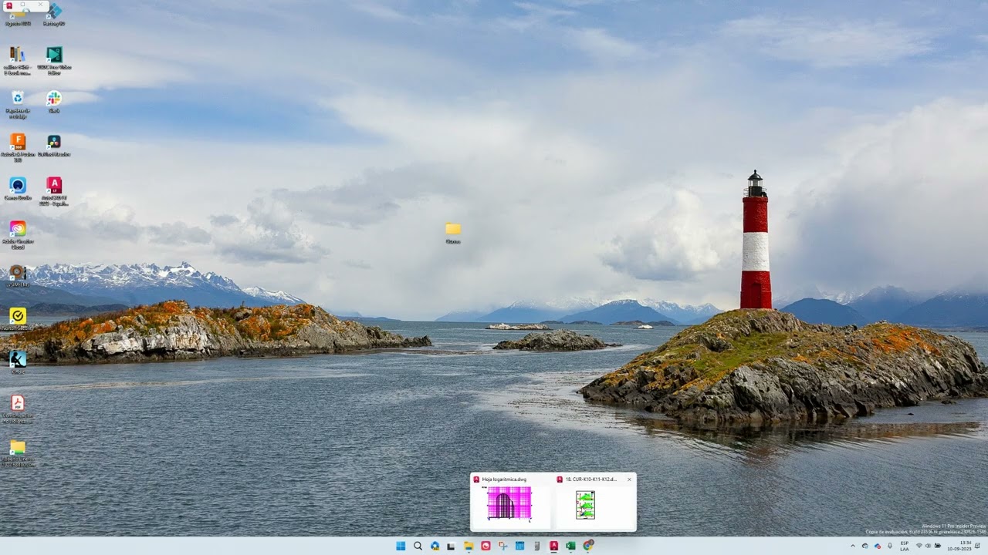Open Excel from the taskbar
Screen dimensions: 988x555
click(570, 546)
